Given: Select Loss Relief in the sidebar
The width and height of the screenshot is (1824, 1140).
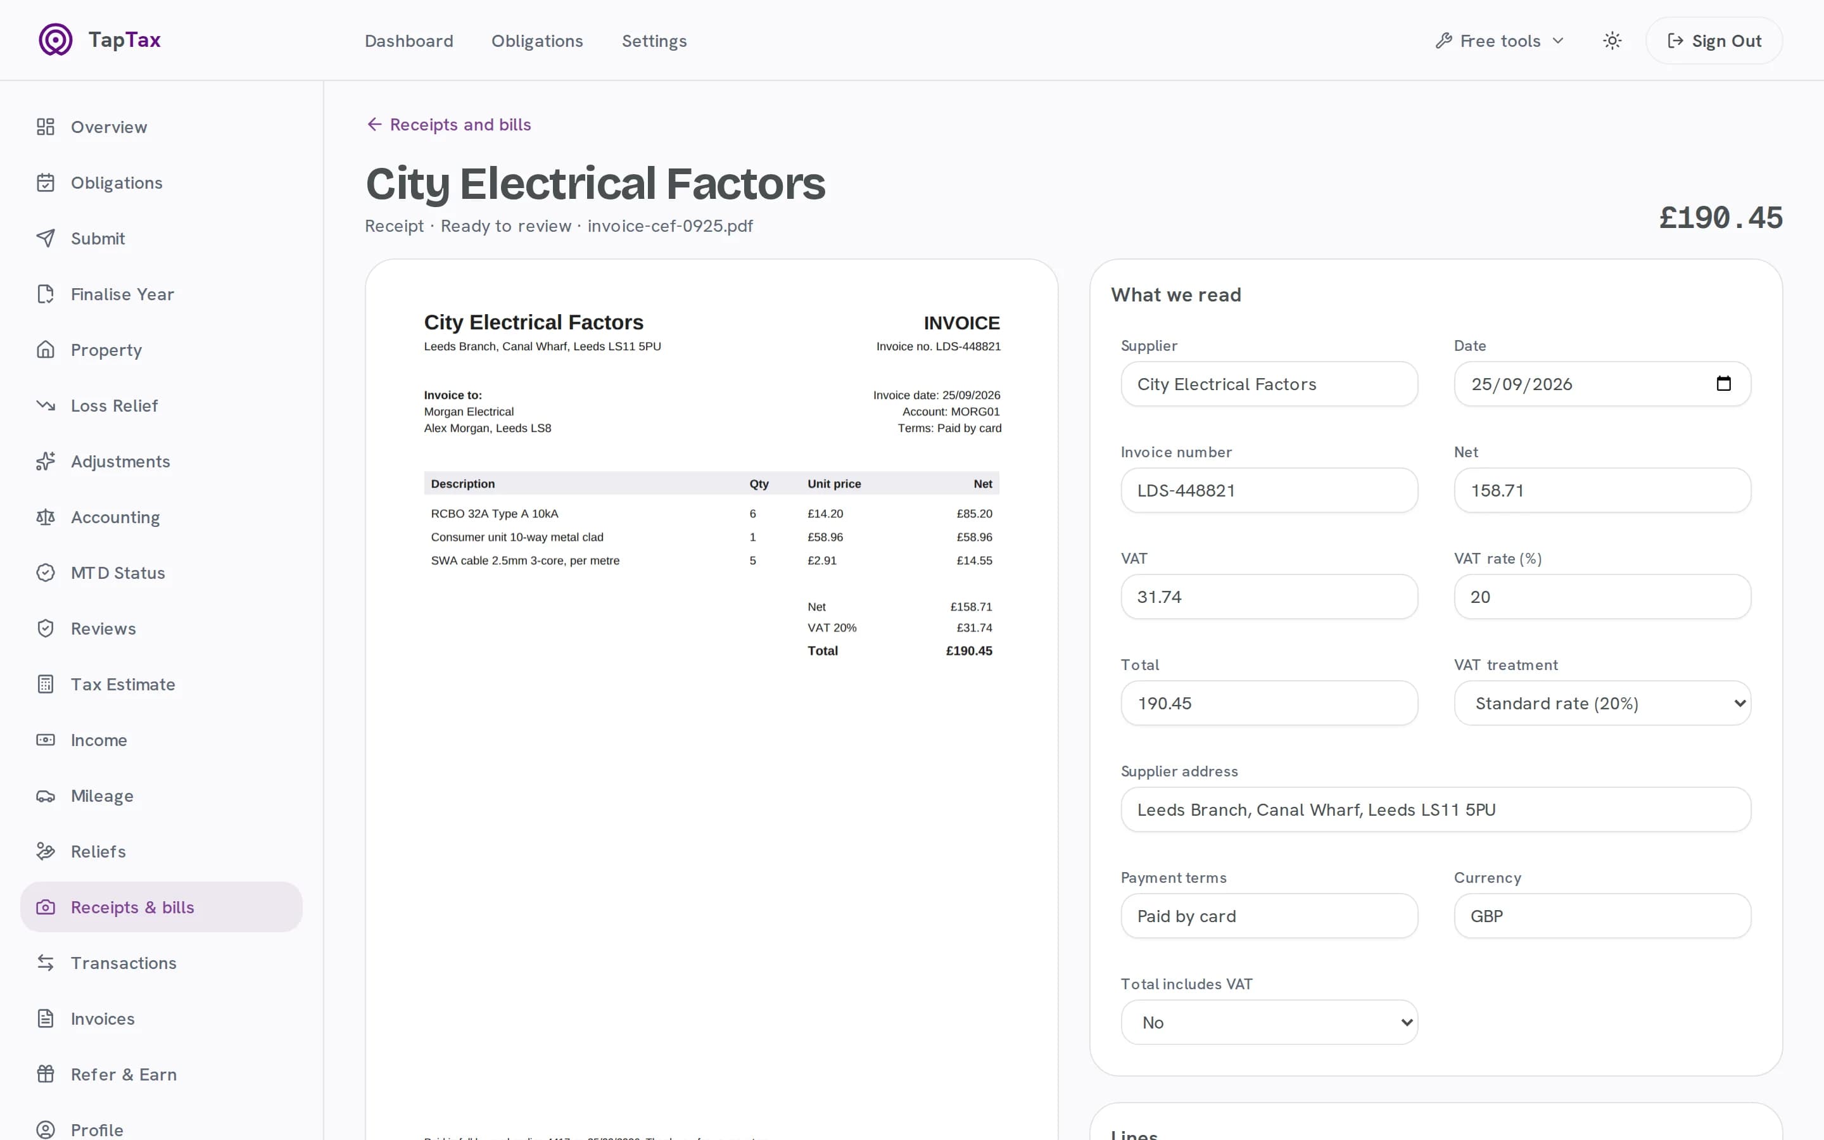Looking at the screenshot, I should click(x=161, y=405).
